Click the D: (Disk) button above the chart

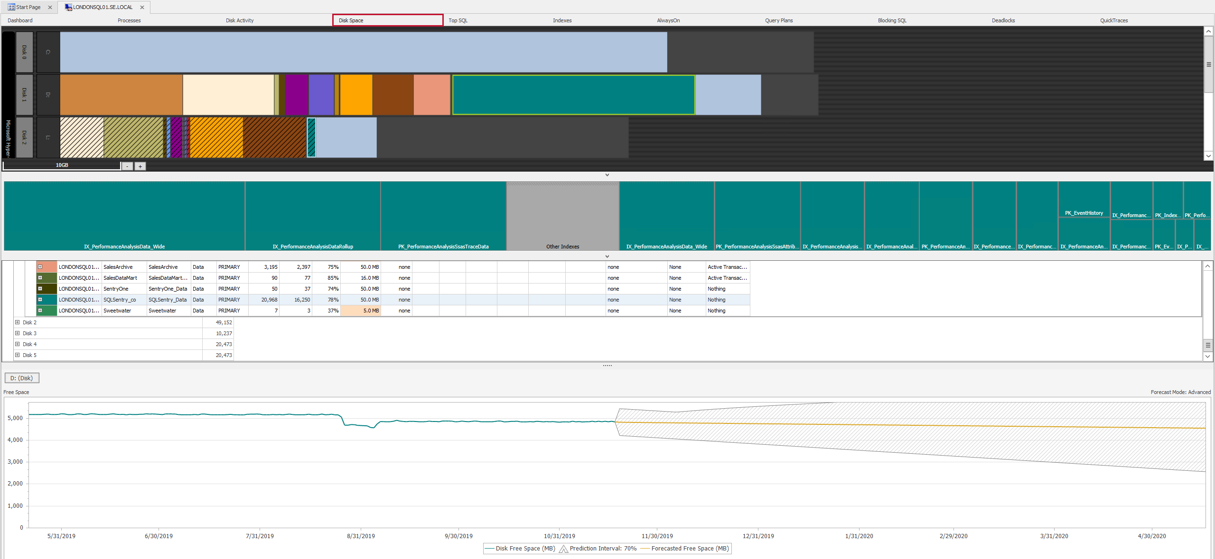(x=21, y=378)
